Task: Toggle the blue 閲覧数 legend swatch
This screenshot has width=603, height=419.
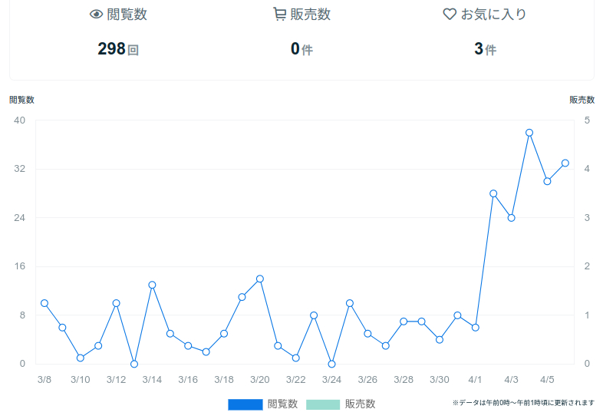Action: (x=245, y=404)
